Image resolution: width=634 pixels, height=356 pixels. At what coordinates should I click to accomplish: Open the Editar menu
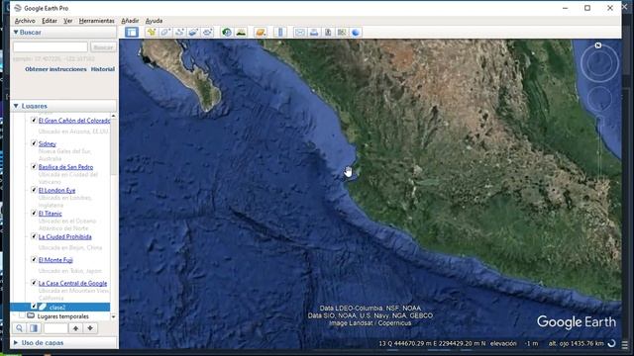[50, 21]
